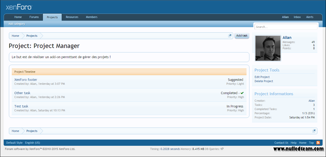Viewport: 326px width, 157px height.
Task: Click the Completed status text
Action: (229, 93)
